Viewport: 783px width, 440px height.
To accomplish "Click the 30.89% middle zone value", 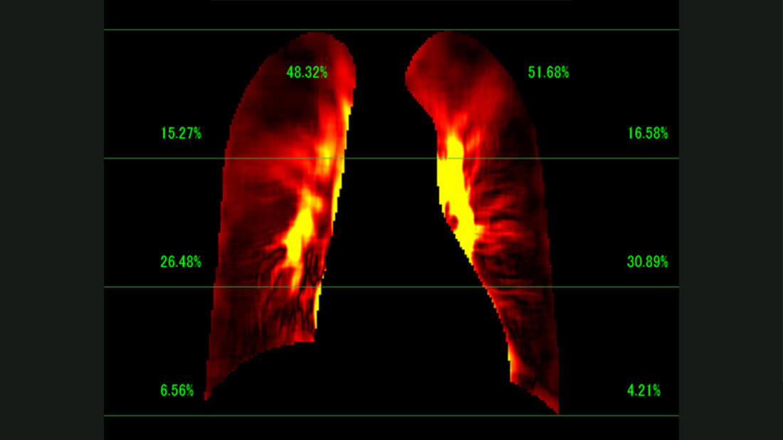I will [647, 262].
